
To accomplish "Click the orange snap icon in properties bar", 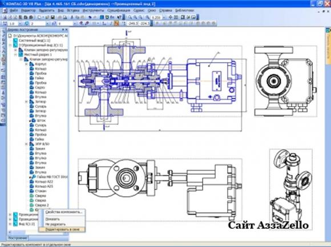I will pos(116,23).
